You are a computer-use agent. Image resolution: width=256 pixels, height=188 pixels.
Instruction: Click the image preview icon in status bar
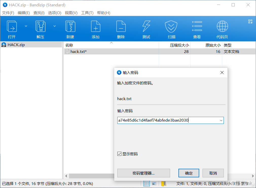tap(154, 184)
